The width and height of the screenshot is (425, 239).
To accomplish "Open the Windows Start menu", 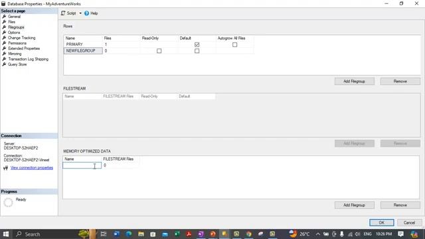I will (x=6, y=234).
